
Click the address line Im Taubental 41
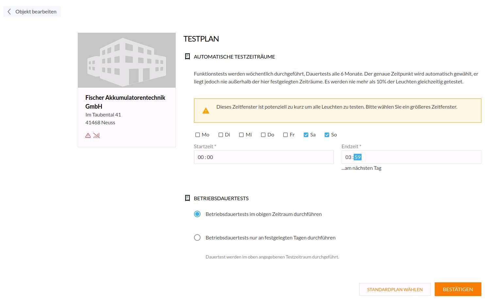tap(103, 115)
